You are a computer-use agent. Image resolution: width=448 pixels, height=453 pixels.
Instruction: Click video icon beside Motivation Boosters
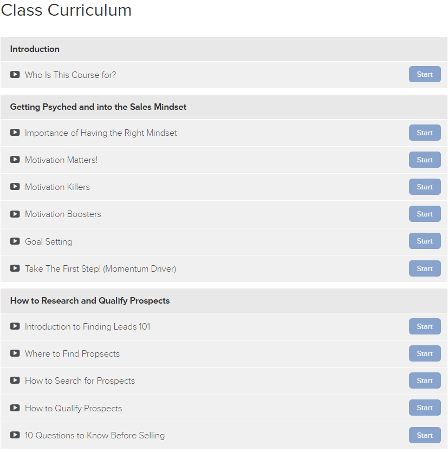pos(15,214)
